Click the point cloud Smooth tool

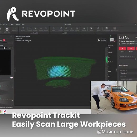click(41, 29)
